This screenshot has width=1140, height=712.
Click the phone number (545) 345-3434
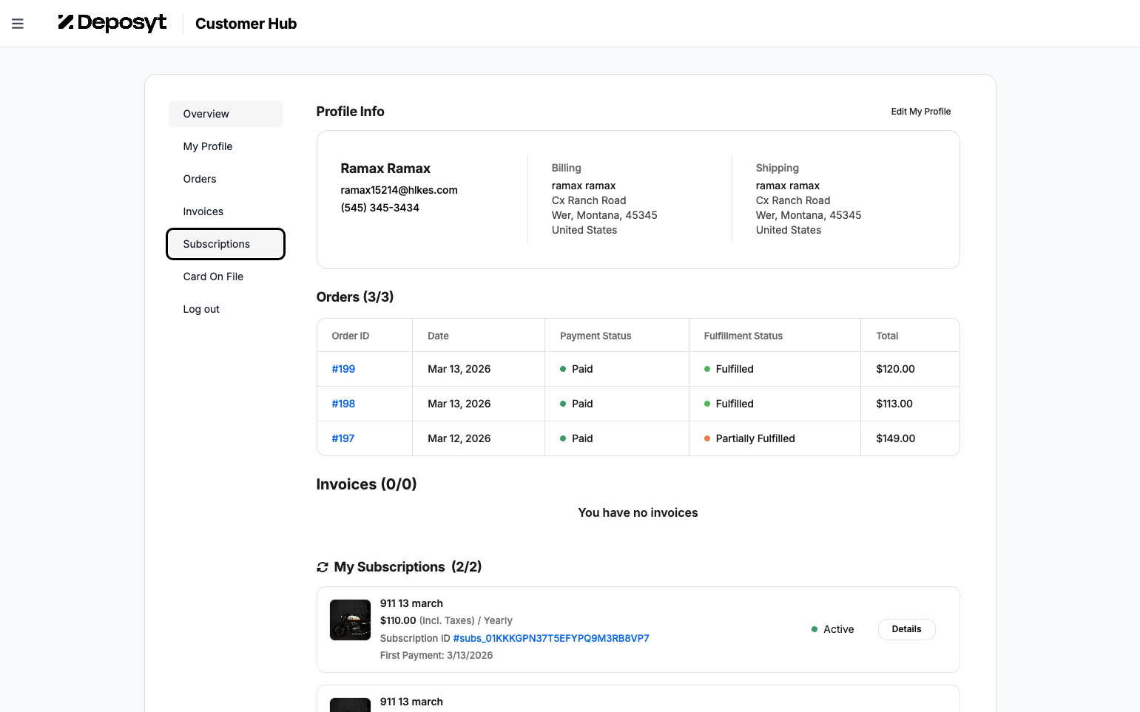[380, 208]
